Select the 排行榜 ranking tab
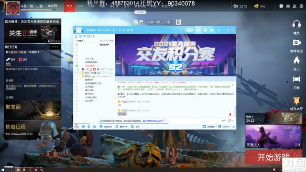Screen dimensions: 306x172 tap(114, 6)
